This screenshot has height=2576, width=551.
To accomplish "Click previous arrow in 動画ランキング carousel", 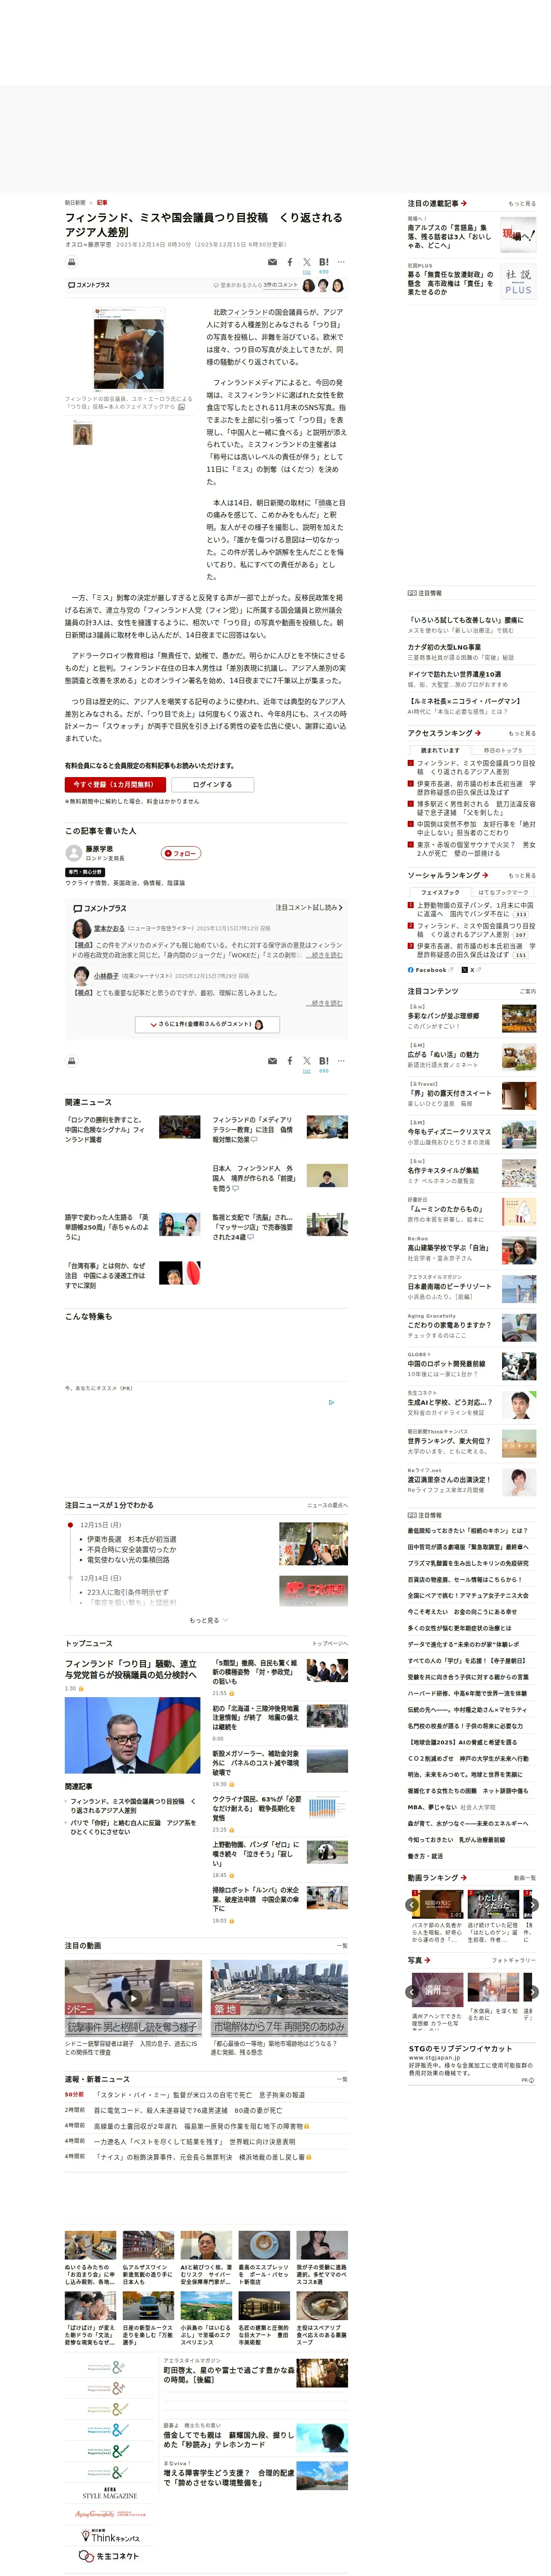I will pyautogui.click(x=412, y=1905).
